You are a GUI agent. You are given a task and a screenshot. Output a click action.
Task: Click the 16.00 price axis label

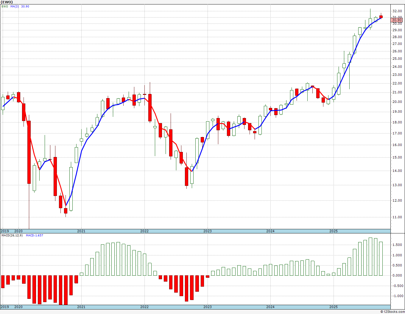tap(397, 145)
